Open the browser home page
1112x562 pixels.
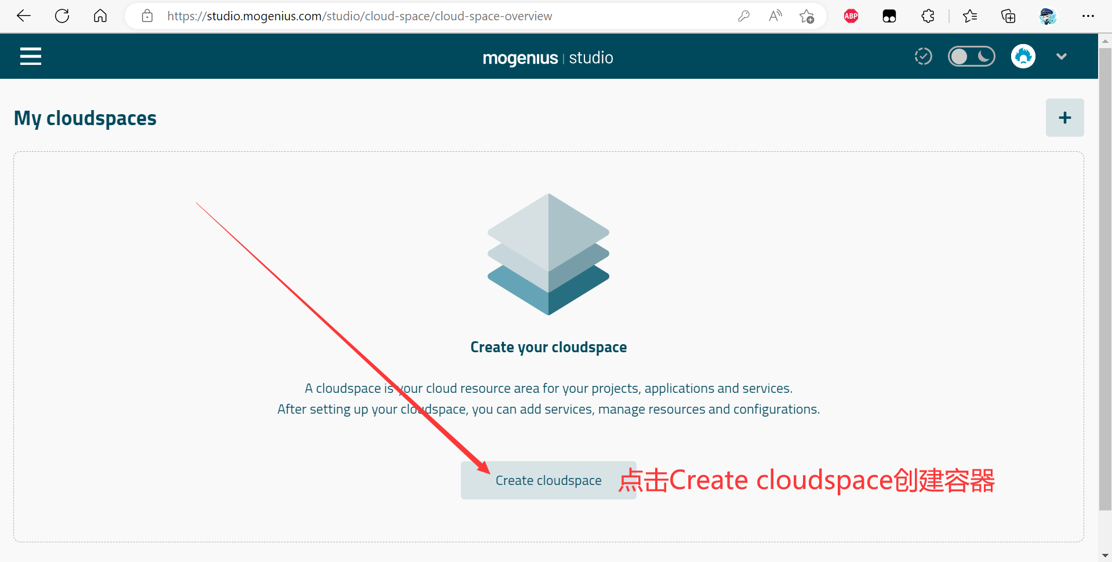click(100, 16)
